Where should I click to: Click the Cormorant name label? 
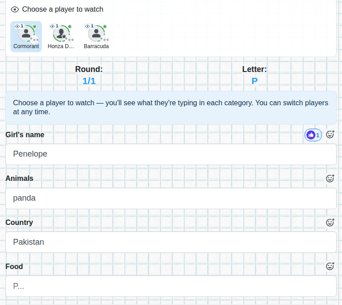26,46
